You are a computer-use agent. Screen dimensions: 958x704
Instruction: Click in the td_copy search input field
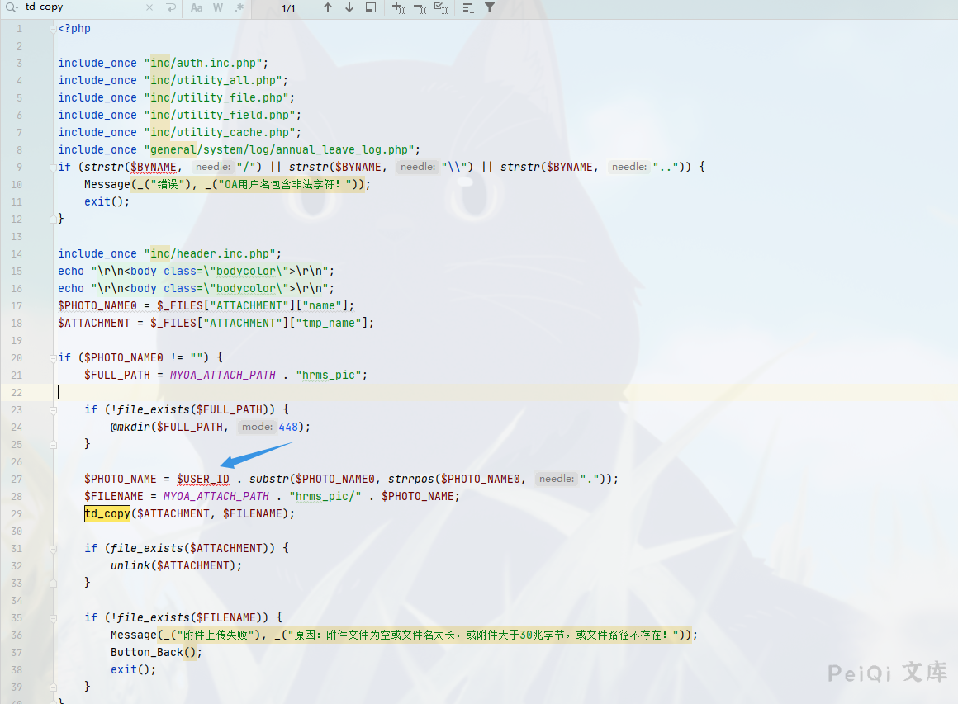[83, 7]
